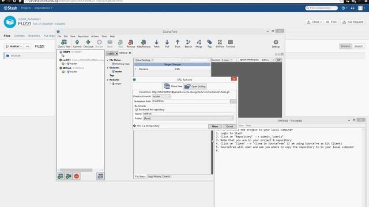Click the FUZZI repository avatar icon

[x=10, y=22]
